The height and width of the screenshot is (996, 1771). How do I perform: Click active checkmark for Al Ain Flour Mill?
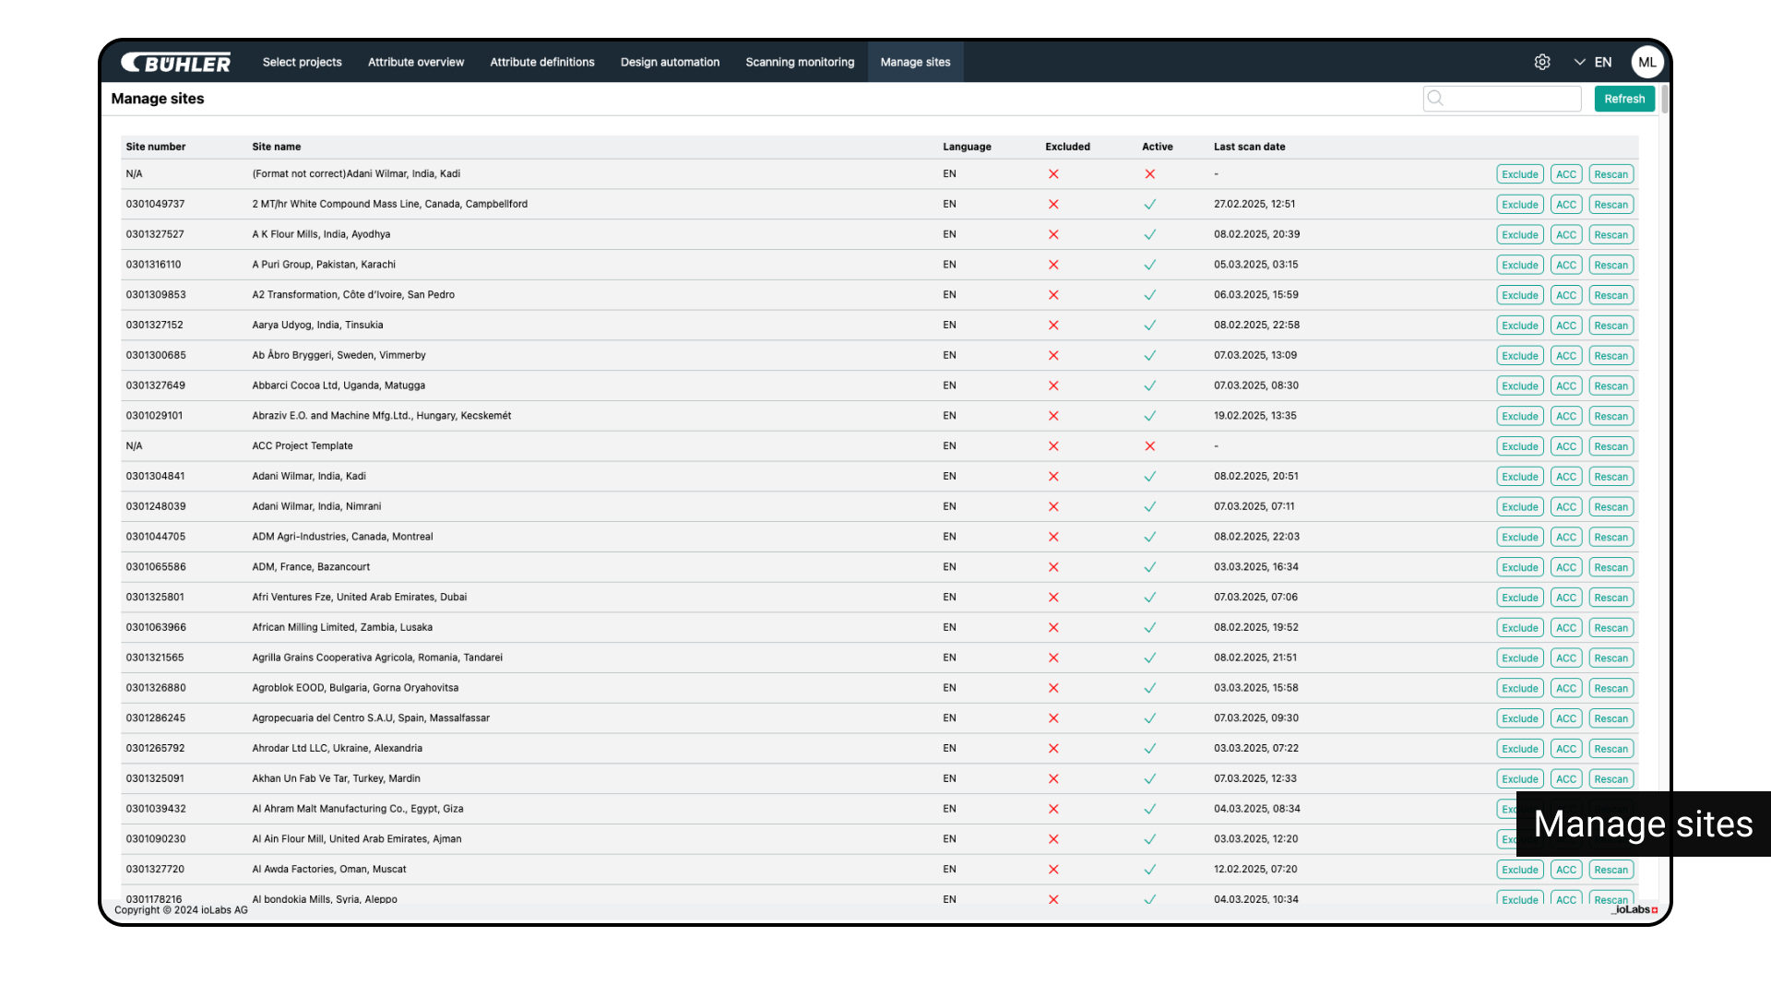tap(1149, 839)
